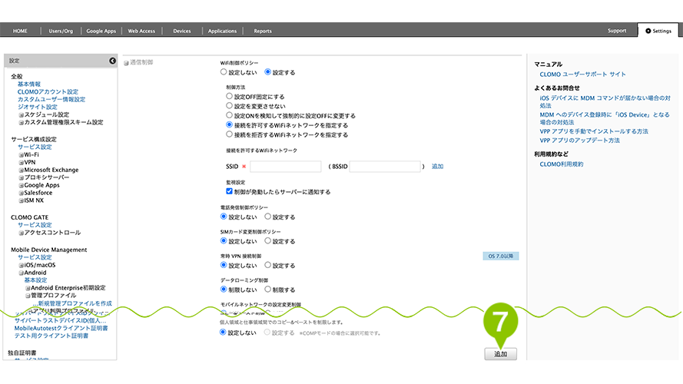Select 設定する for SIMカード変更制御ポリシー
Screen dimensions: 683x384
coord(268,240)
